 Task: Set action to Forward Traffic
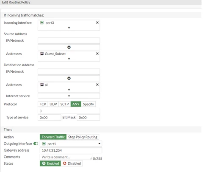tap(53, 137)
